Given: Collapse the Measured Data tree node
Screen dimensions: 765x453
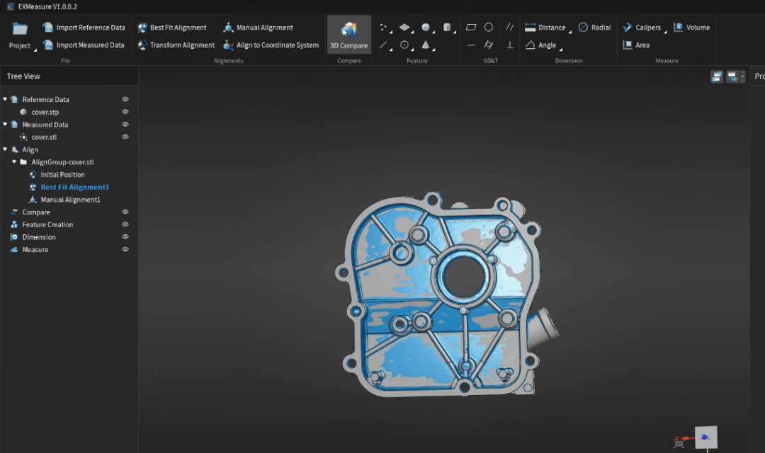Looking at the screenshot, I should [5, 125].
